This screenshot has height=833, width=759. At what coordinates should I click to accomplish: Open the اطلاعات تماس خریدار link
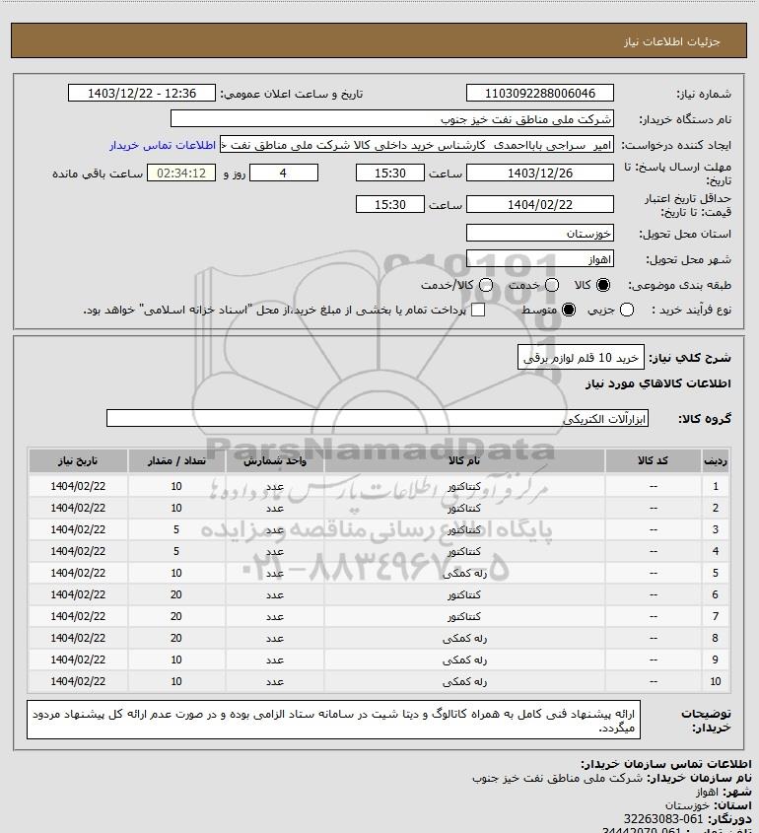coord(163,146)
